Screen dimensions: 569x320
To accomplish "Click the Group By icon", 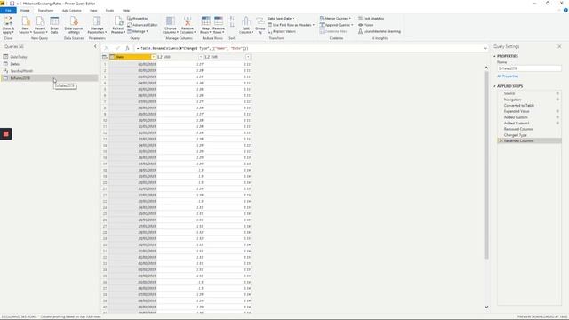I will tap(260, 21).
